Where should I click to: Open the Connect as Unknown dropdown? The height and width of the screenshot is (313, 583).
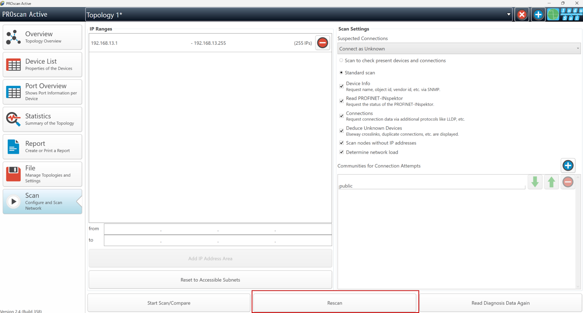(x=459, y=48)
